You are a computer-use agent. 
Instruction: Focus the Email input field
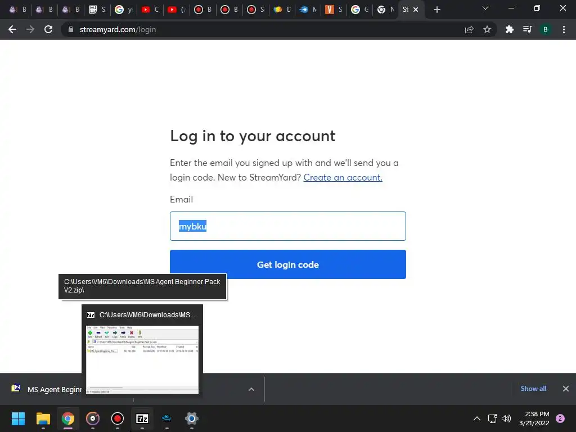click(x=287, y=226)
